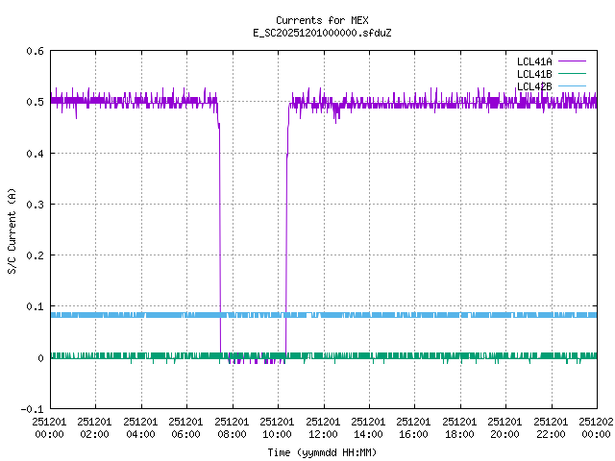Click the 0.1 value on the y-axis

pos(35,307)
